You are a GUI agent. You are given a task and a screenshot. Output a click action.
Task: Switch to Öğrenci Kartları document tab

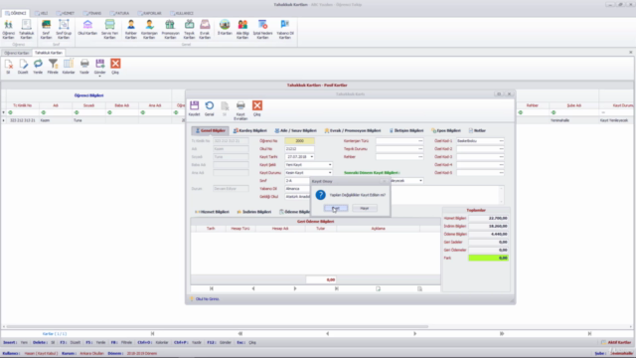(17, 53)
